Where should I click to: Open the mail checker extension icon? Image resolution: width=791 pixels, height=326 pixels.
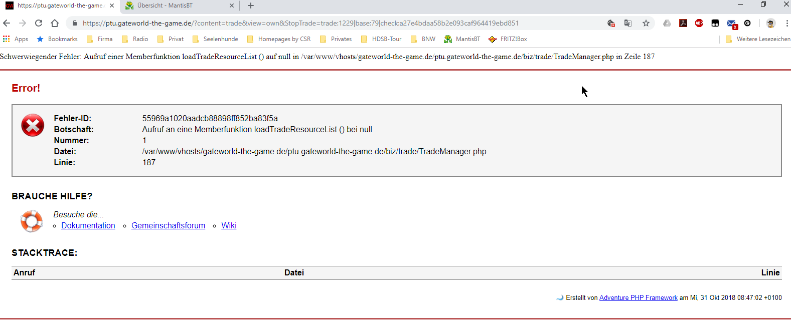pyautogui.click(x=731, y=24)
